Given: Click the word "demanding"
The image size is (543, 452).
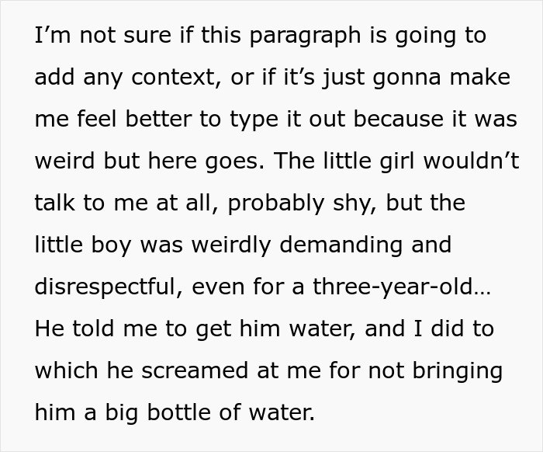Looking at the screenshot, I should pos(341,245).
